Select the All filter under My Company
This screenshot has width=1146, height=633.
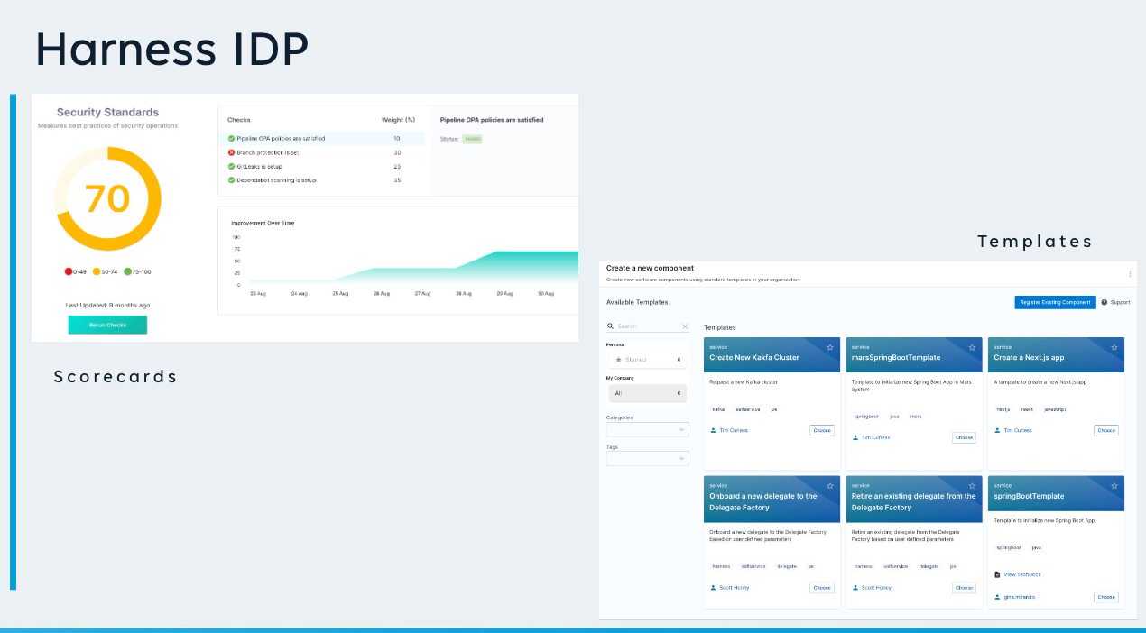pos(646,393)
